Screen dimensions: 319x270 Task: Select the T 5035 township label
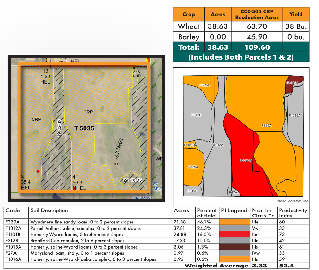84,128
